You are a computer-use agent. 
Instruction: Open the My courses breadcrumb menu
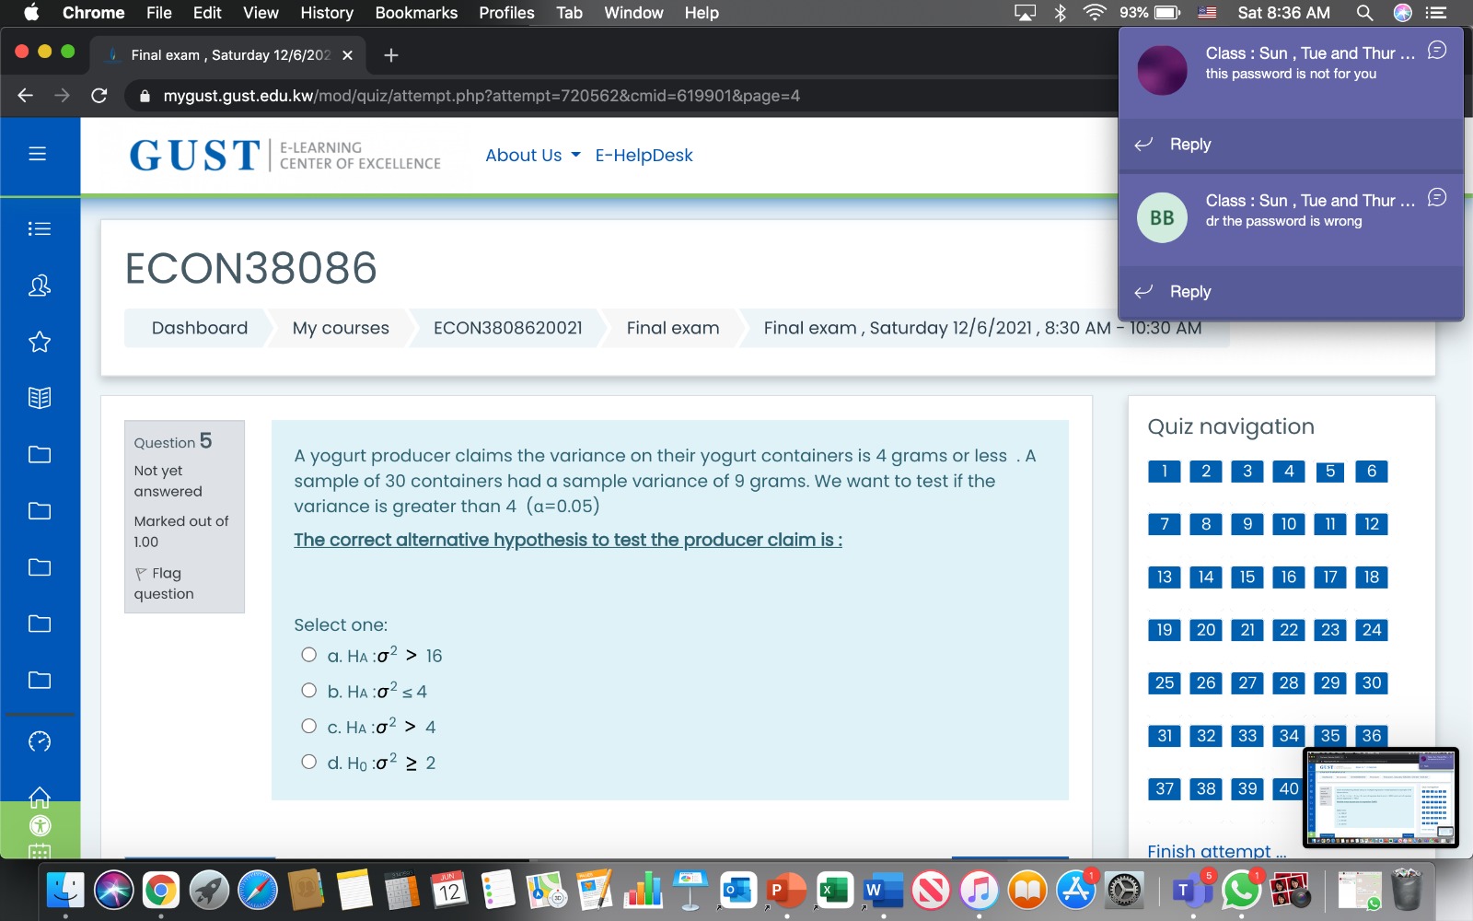tap(339, 328)
